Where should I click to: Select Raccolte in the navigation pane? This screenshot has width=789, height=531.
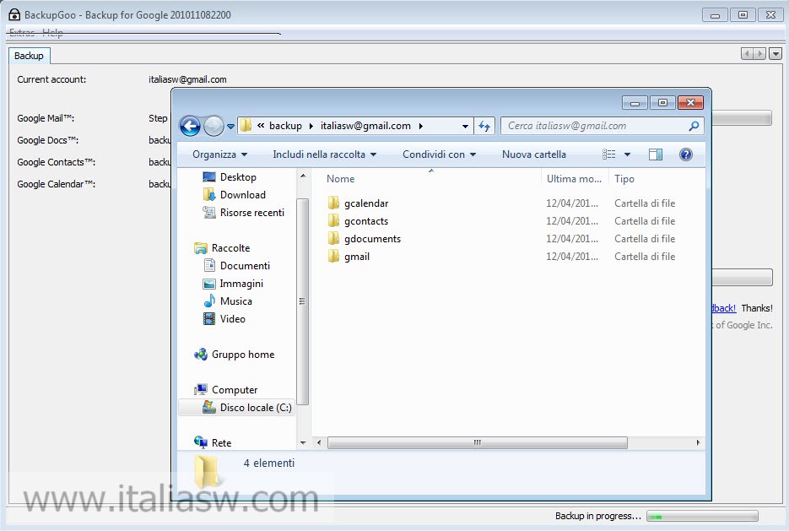pyautogui.click(x=222, y=248)
